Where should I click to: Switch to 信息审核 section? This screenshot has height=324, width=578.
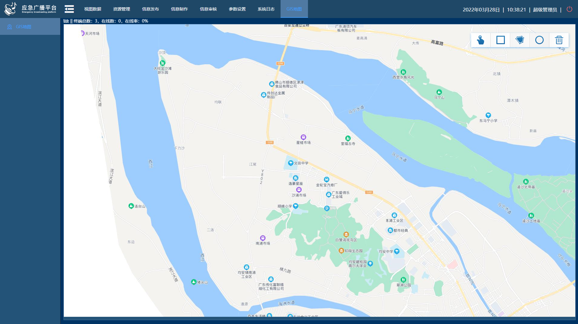pos(208,9)
